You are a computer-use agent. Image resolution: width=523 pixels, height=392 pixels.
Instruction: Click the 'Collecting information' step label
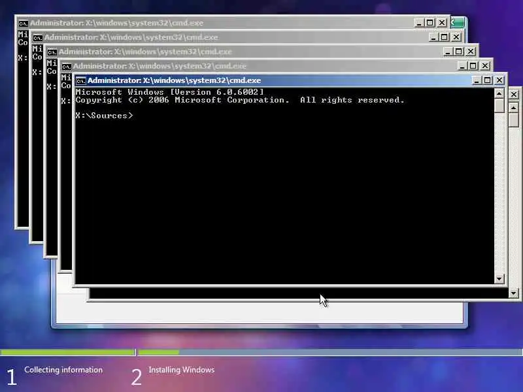click(x=63, y=370)
